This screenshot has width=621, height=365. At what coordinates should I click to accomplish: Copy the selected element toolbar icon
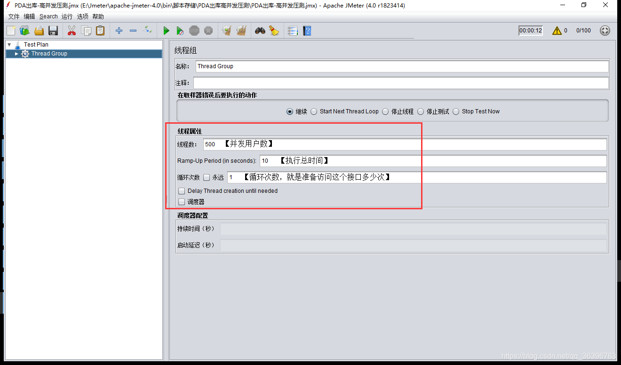pos(86,31)
